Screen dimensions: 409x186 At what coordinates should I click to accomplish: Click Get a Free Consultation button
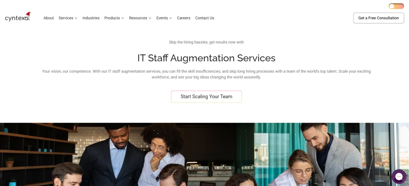pos(379,18)
